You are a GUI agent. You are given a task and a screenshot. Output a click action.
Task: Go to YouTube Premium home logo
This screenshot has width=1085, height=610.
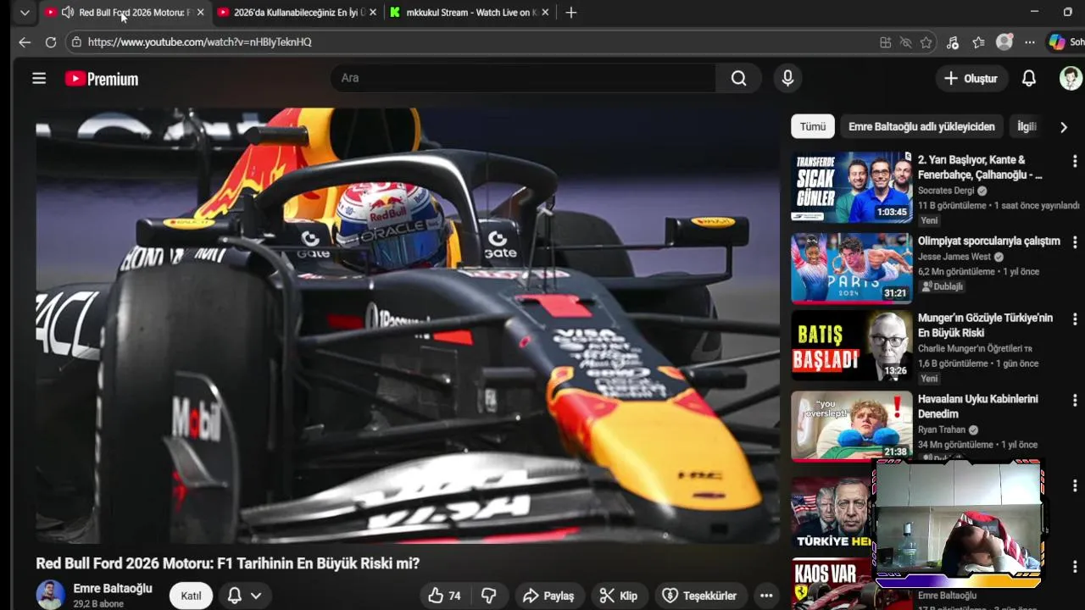pos(102,79)
